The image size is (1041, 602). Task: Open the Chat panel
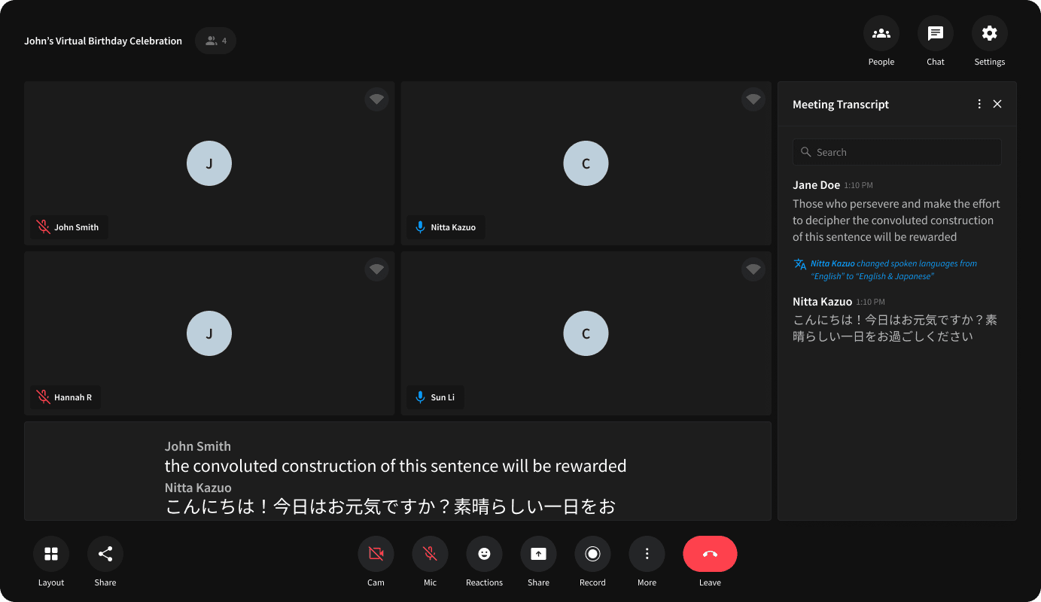pyautogui.click(x=935, y=33)
